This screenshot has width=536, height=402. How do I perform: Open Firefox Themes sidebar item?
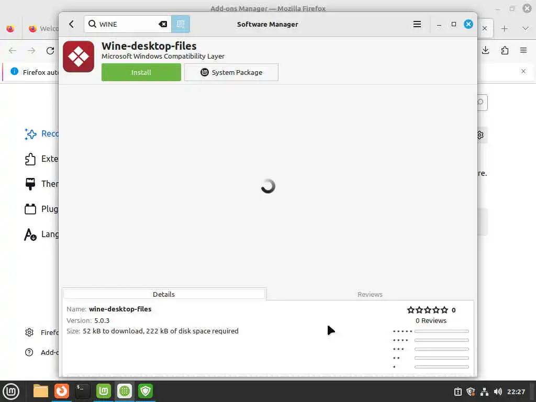[x=41, y=184]
